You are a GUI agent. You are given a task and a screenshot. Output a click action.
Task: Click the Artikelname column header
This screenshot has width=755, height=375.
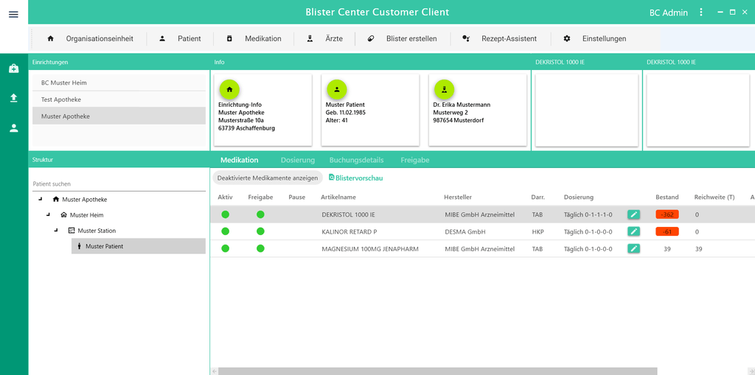pos(338,197)
